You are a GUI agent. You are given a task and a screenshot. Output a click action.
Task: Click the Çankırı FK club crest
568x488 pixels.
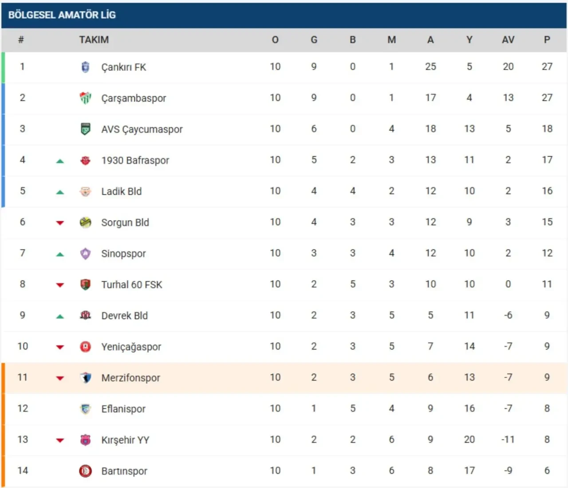click(x=86, y=67)
